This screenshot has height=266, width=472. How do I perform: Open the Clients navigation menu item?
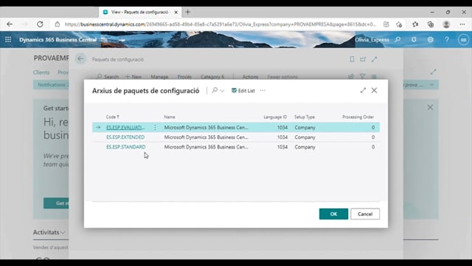coord(41,72)
